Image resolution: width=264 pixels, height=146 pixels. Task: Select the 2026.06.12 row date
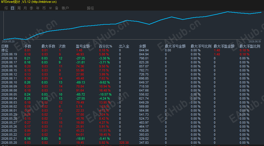(x=9, y=74)
